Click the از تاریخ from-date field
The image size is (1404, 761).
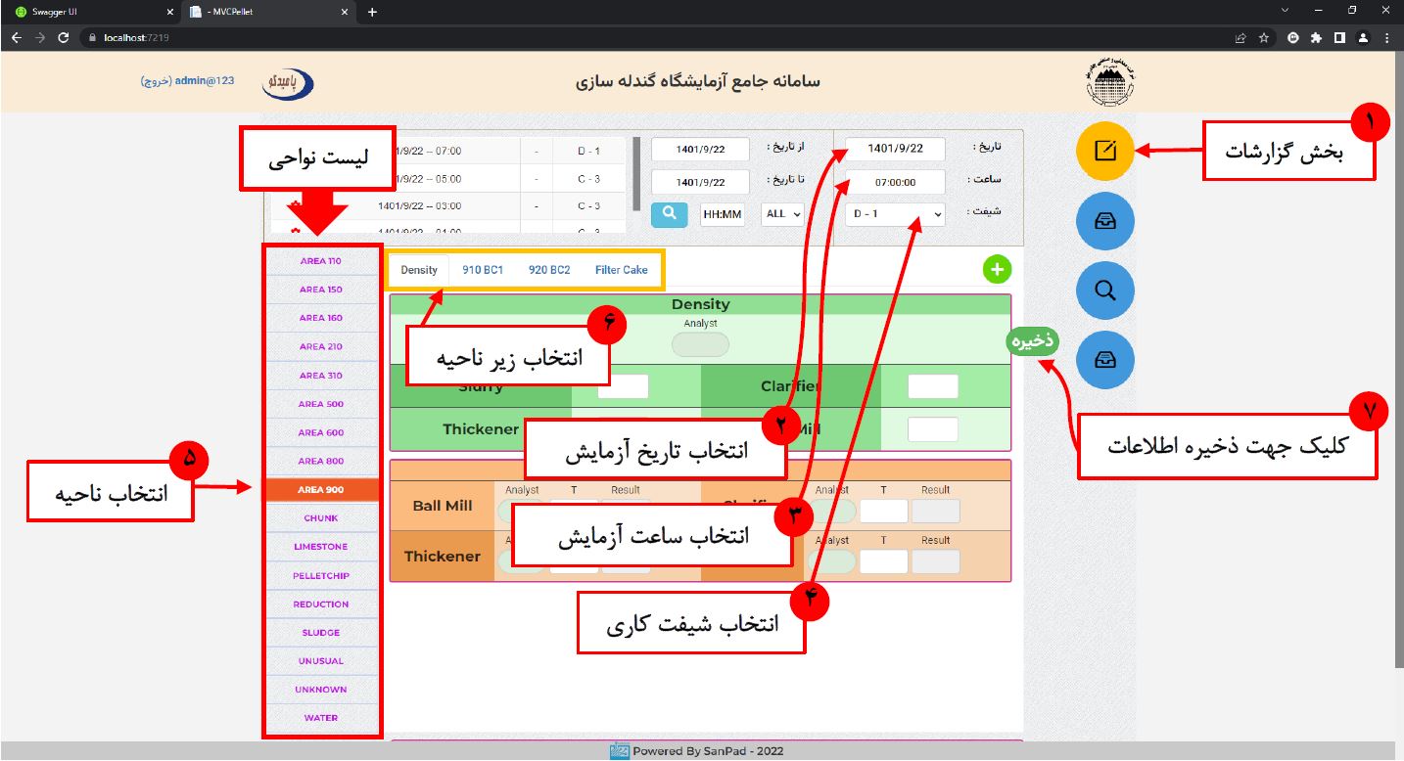[700, 149]
